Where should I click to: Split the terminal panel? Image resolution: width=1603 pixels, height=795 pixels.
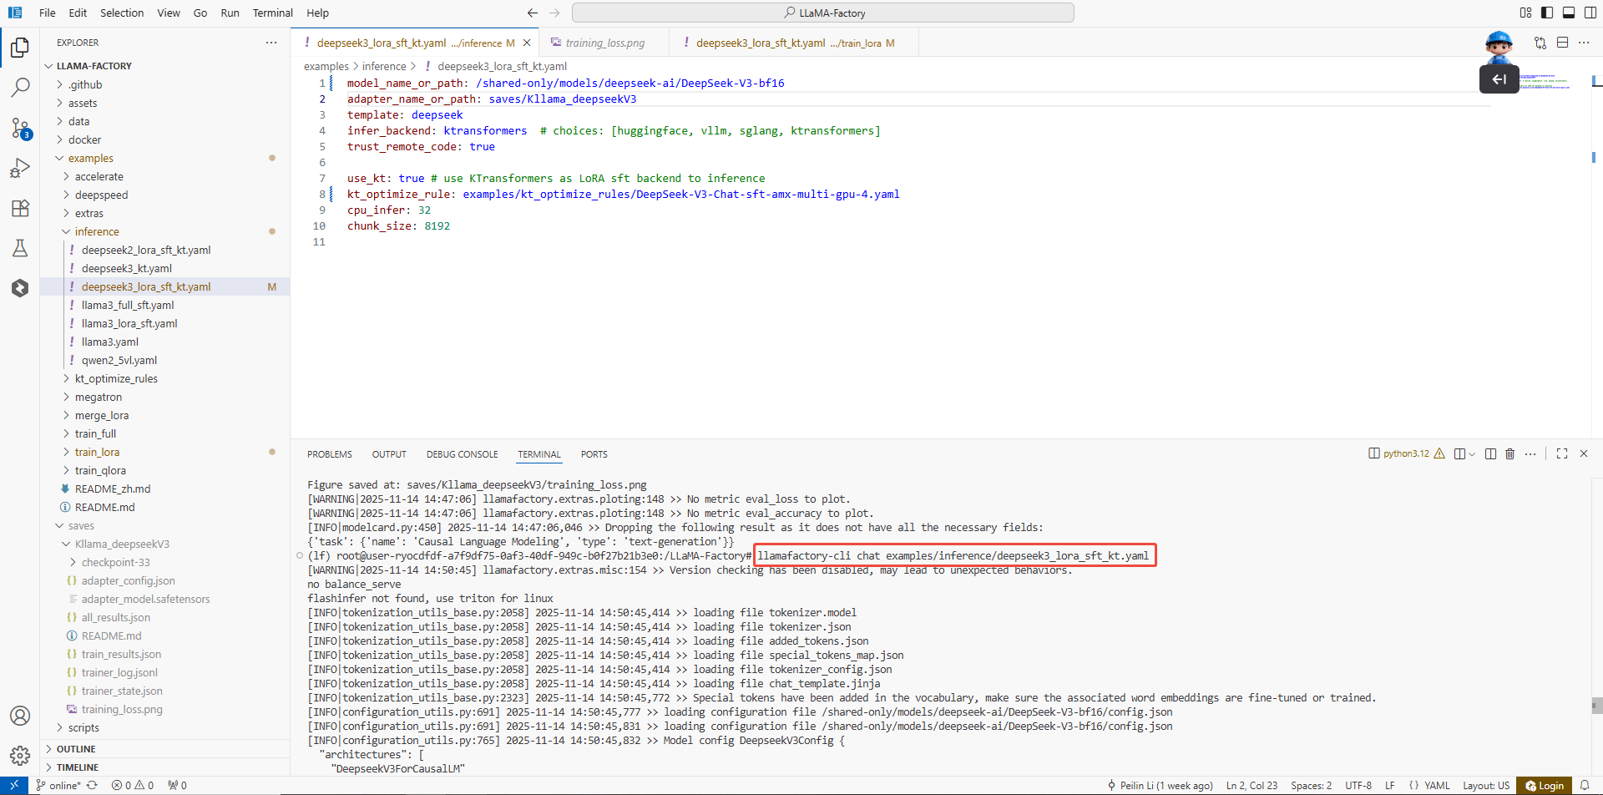pos(1490,454)
